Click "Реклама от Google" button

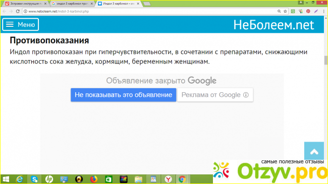(215, 95)
